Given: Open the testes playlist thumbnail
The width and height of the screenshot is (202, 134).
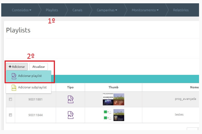Looking at the screenshot, I should (x=113, y=115).
